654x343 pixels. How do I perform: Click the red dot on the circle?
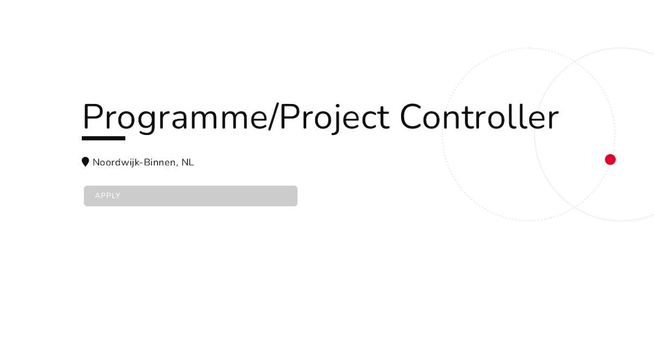(x=610, y=159)
